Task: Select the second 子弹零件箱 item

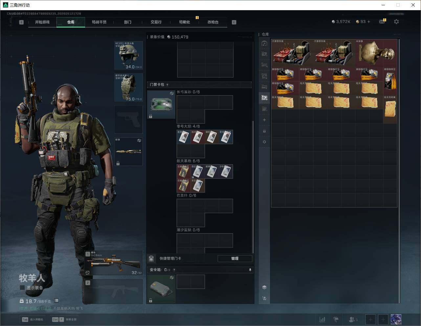Action: coord(334,53)
